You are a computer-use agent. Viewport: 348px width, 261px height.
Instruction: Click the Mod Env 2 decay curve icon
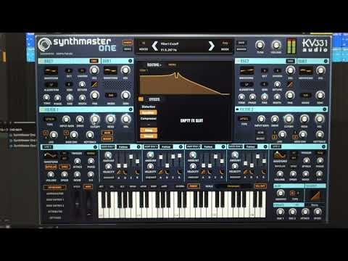click(252, 173)
